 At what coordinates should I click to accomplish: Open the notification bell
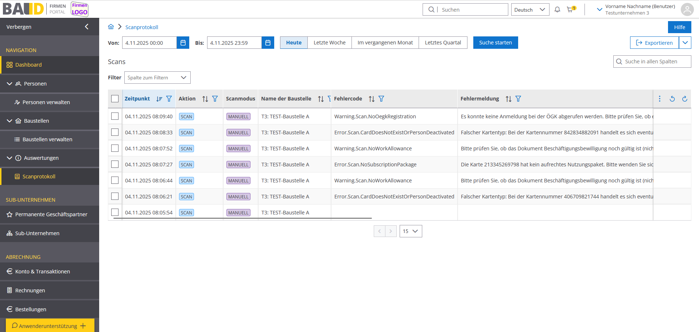[x=557, y=10]
